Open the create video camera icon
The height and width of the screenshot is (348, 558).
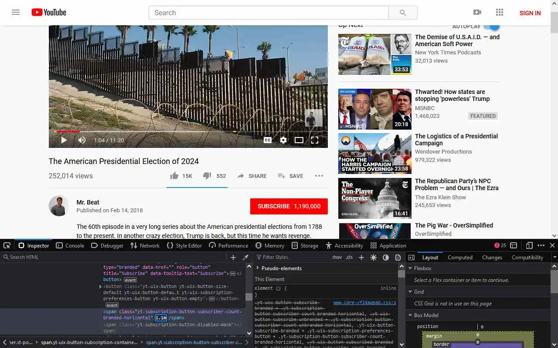(477, 13)
